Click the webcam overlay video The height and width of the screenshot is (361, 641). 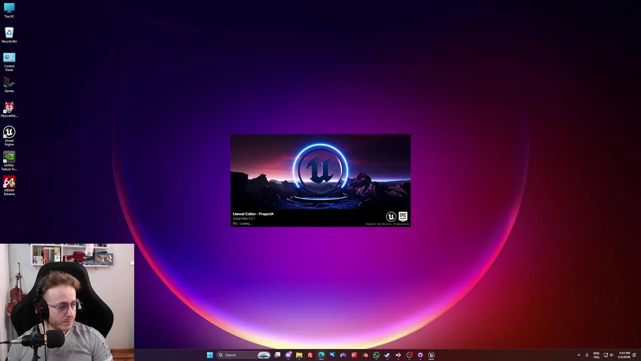pos(67,302)
